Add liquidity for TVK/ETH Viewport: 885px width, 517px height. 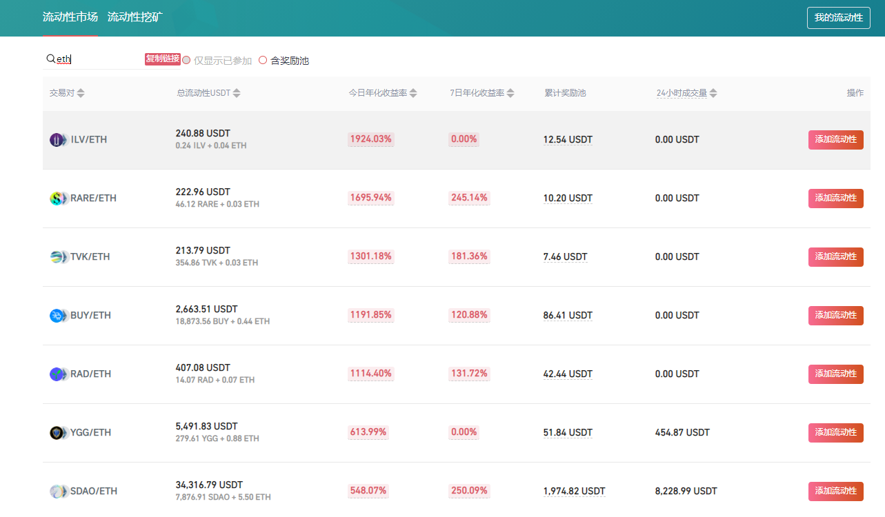(x=836, y=257)
